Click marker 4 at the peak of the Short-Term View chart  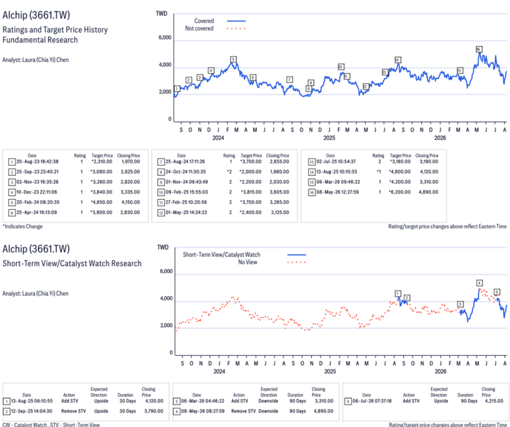pyautogui.click(x=479, y=283)
